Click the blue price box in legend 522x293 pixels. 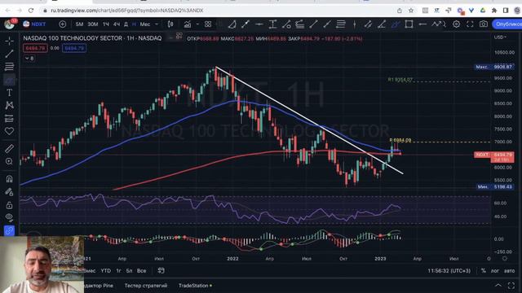pyautogui.click(x=74, y=49)
